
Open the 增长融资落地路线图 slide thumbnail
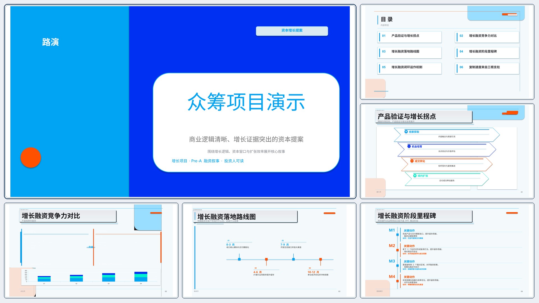tap(269, 250)
